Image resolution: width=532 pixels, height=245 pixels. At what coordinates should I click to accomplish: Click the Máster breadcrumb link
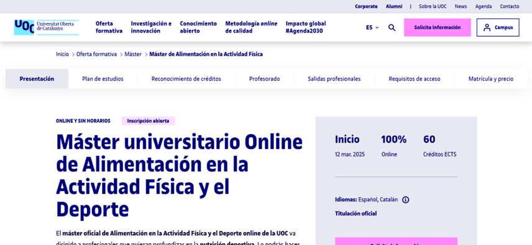tap(133, 54)
